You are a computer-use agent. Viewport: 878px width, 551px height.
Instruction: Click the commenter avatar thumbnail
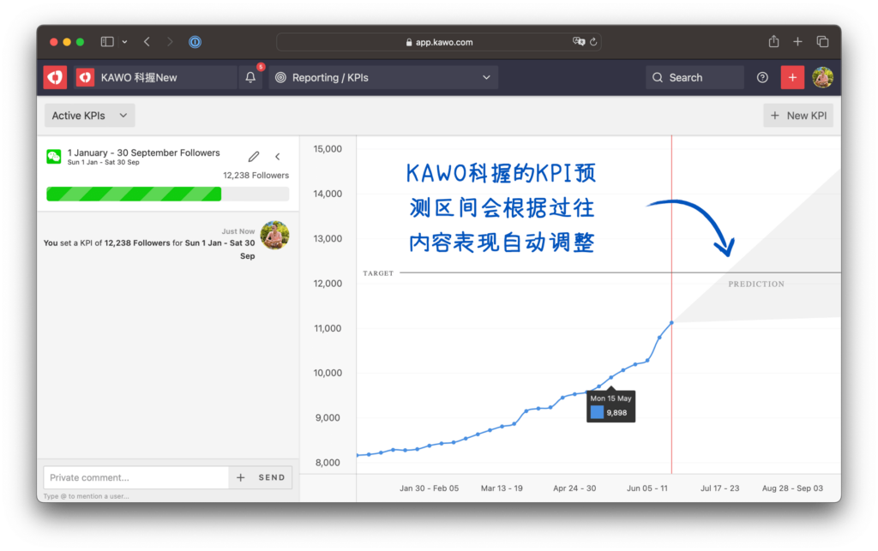[275, 235]
